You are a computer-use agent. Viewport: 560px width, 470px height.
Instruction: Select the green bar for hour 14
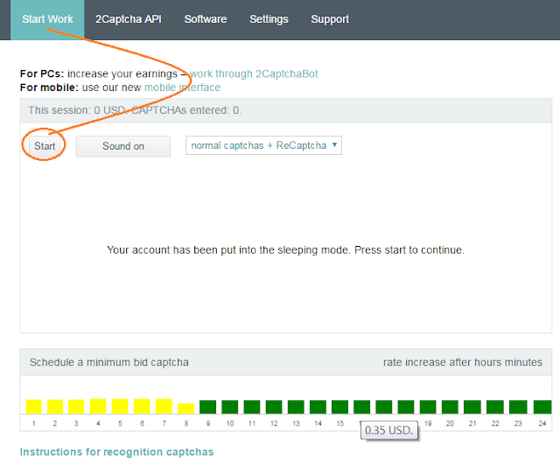[318, 407]
